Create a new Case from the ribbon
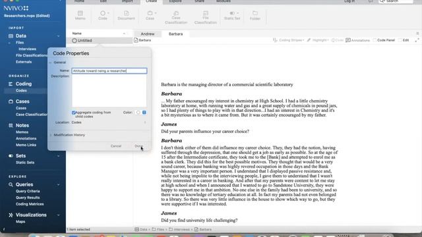Image resolution: width=422 pixels, height=237 pixels. (x=150, y=15)
